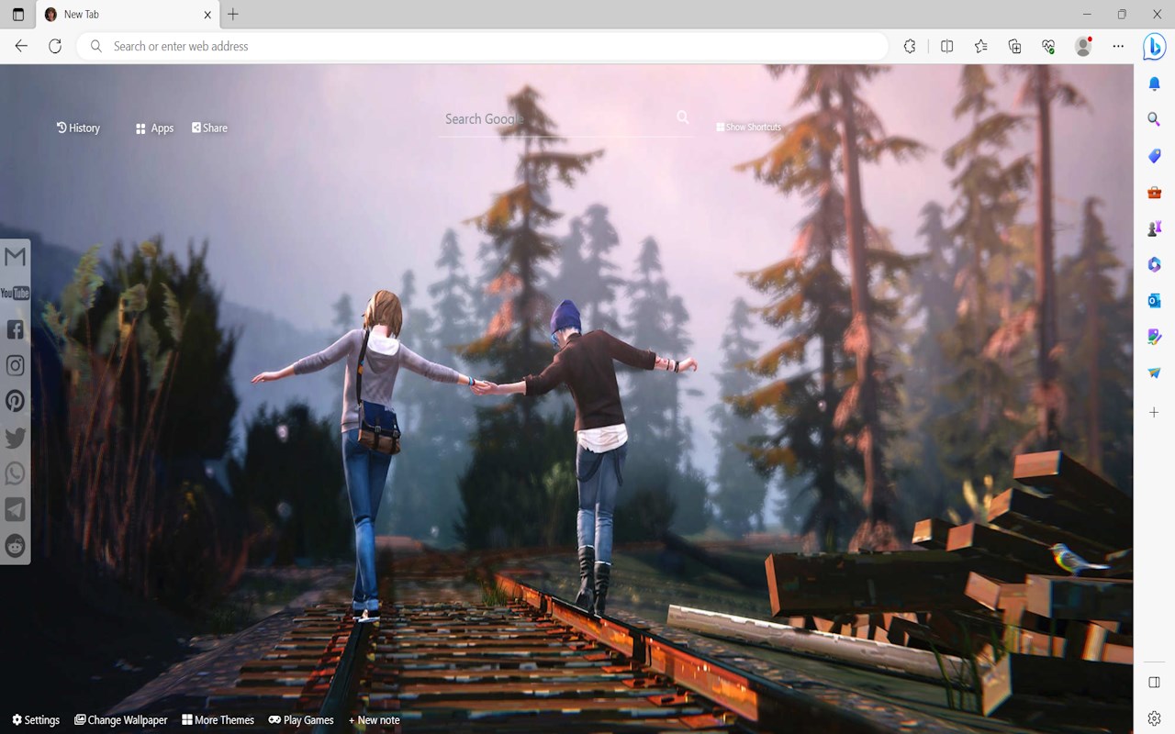Image resolution: width=1175 pixels, height=734 pixels.
Task: Open Twitter shortcut in the sidebar
Action: [x=15, y=438]
